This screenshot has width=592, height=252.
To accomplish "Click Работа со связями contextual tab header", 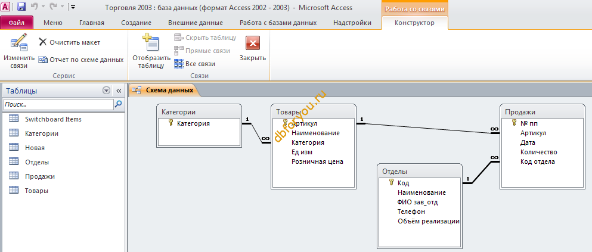I will [414, 9].
